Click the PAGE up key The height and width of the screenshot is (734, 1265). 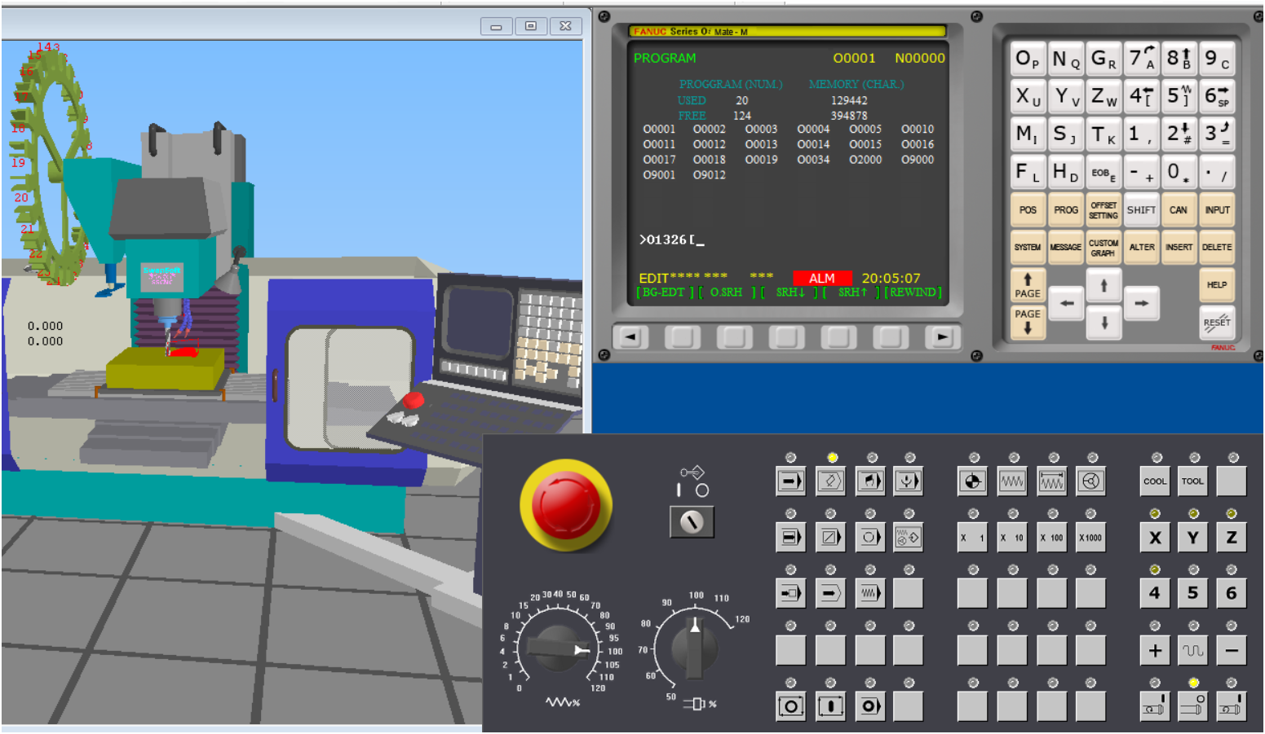pos(1028,286)
